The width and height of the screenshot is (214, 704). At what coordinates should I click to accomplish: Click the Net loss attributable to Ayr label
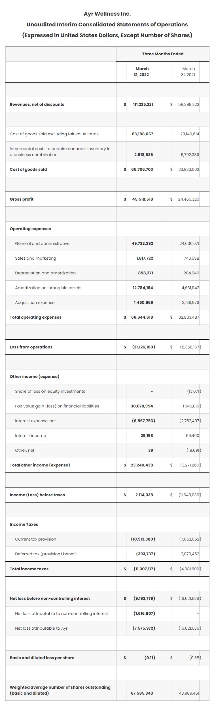coord(41,628)
